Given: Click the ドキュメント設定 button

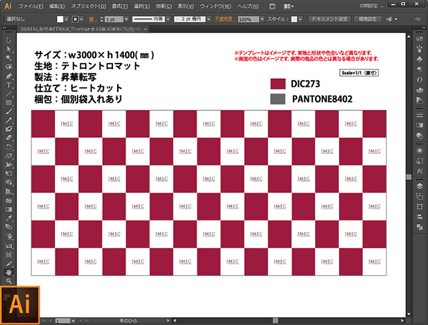Looking at the screenshot, I should [x=329, y=19].
